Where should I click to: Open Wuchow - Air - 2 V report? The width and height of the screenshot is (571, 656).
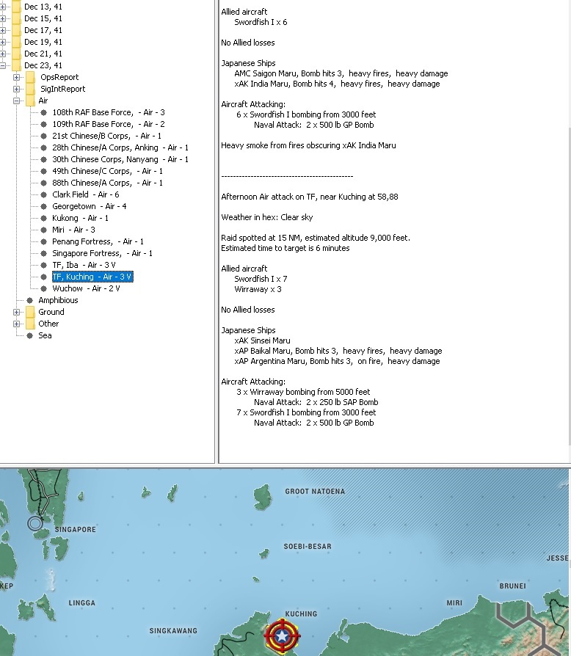point(86,288)
